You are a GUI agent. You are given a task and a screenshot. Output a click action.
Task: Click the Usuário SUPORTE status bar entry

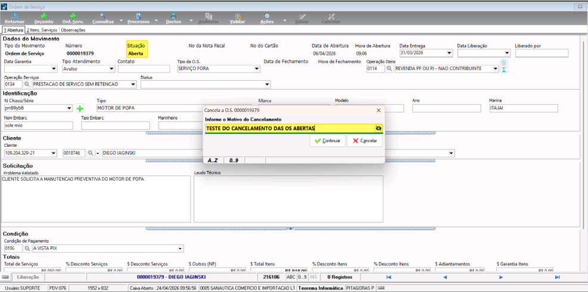(24, 288)
